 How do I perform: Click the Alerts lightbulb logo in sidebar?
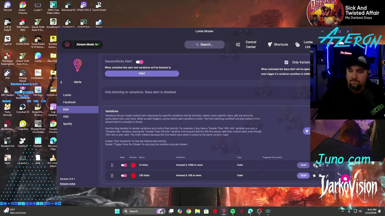[x=77, y=65]
